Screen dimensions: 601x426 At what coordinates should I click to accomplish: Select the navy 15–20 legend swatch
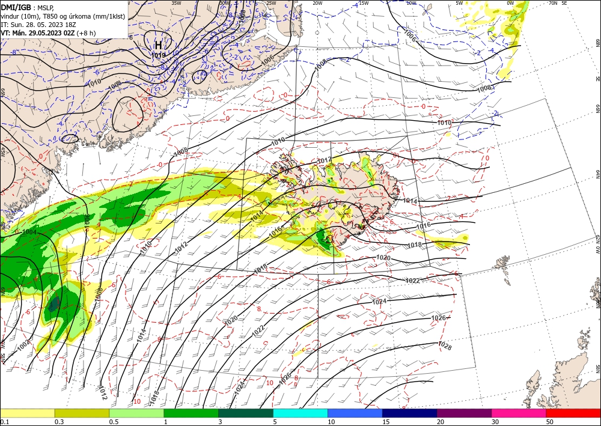[410, 413]
